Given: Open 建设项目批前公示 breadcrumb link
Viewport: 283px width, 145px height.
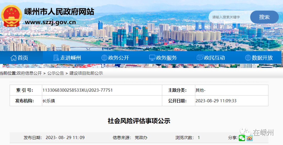Looking at the screenshot, I should click(x=86, y=73).
